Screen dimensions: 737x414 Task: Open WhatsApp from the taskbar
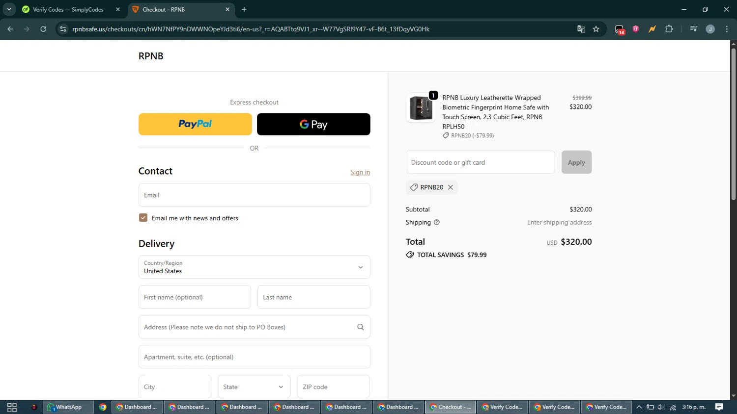coord(68,407)
